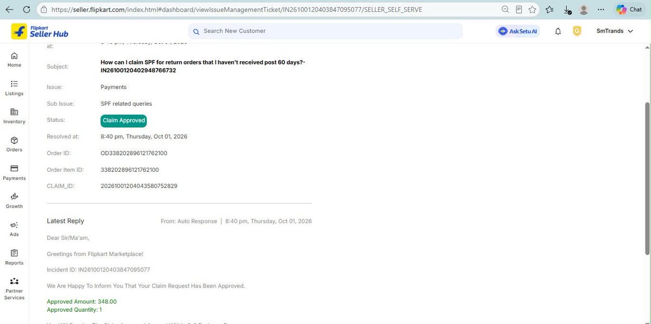Open Ads in the sidebar
Viewport: 651px width, 324px height.
click(x=14, y=229)
